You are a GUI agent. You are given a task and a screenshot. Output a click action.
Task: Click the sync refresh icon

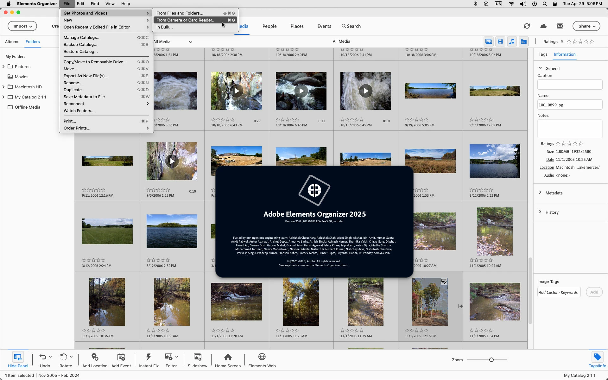[527, 26]
